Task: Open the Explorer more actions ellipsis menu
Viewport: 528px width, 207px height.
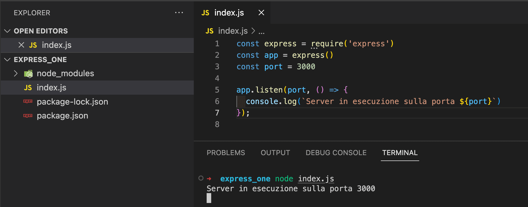Action: 179,13
